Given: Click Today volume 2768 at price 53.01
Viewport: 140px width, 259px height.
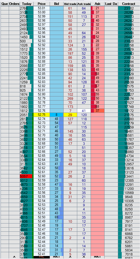Looking at the screenshot, I should tap(26, 8).
